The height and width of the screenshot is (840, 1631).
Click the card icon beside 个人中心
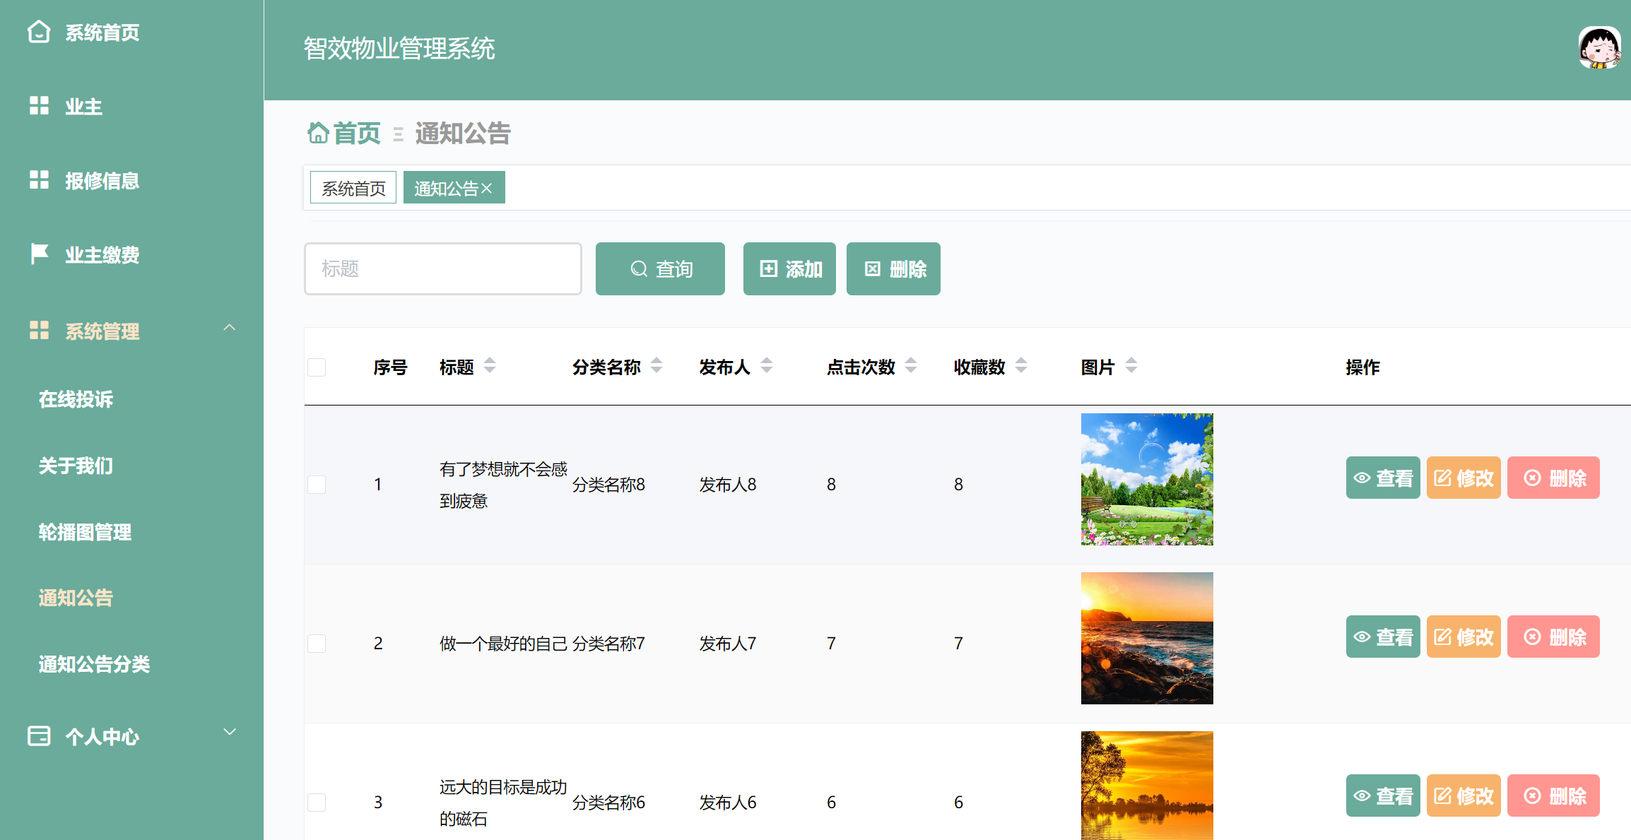click(x=39, y=735)
